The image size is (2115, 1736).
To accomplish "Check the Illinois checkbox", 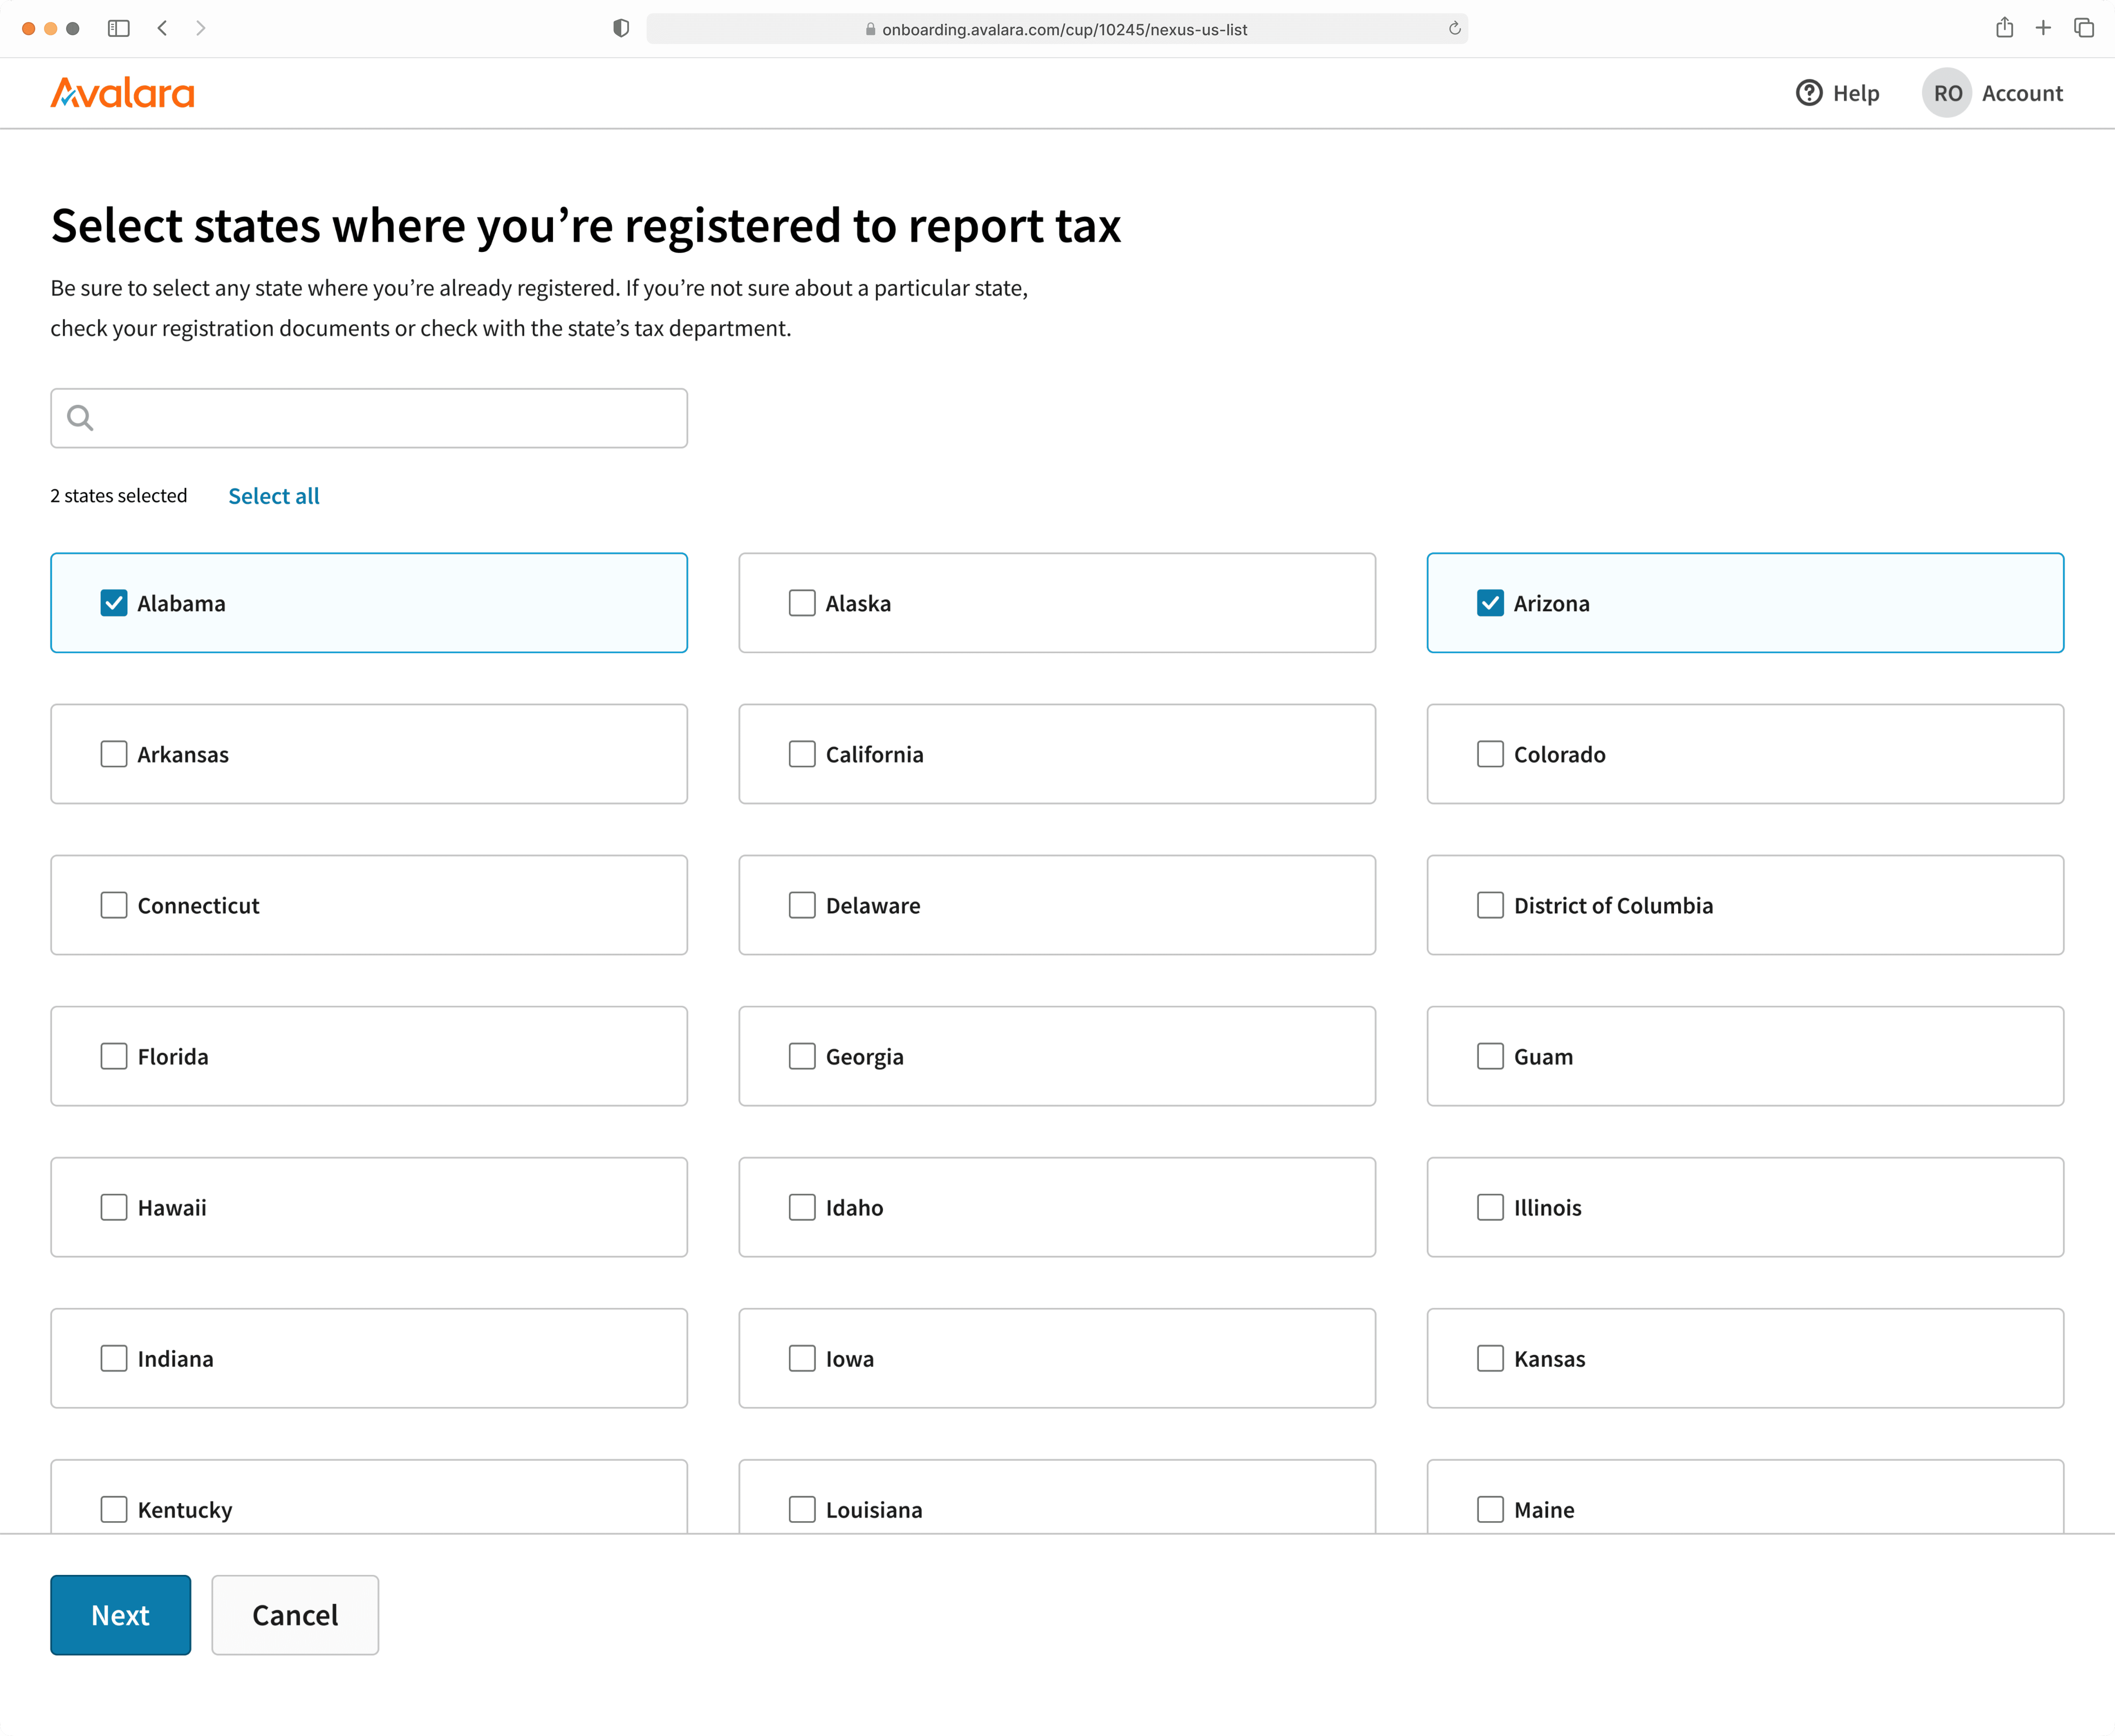I will click(x=1490, y=1207).
